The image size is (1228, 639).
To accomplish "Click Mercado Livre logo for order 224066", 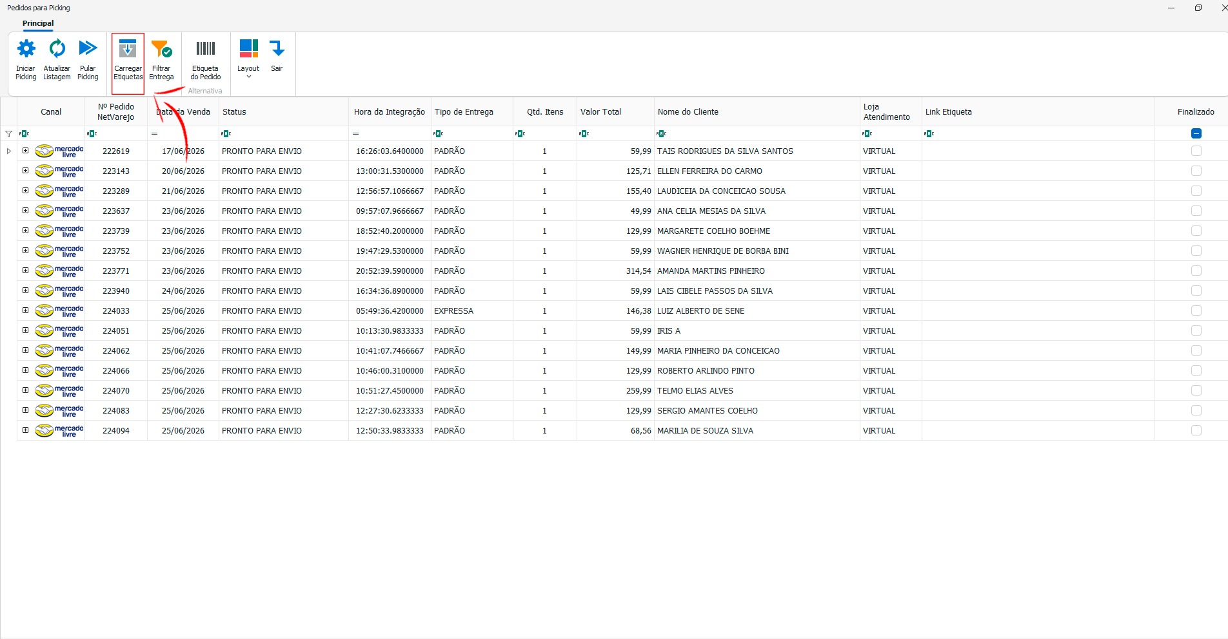I will click(59, 370).
